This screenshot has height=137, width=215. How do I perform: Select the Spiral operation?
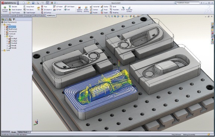[113, 6]
